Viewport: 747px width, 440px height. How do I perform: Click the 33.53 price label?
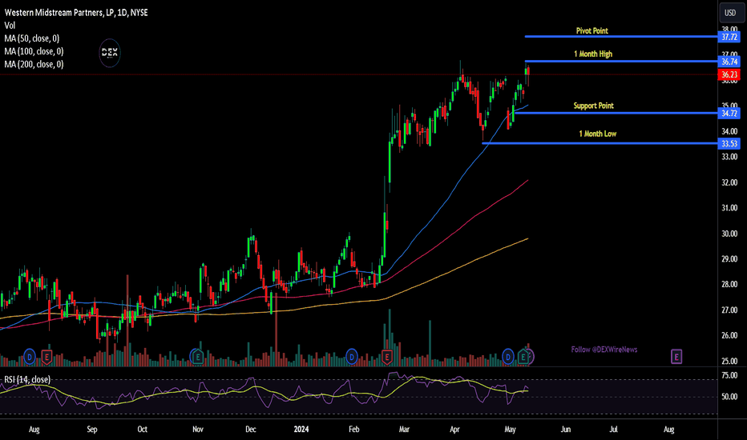point(729,144)
